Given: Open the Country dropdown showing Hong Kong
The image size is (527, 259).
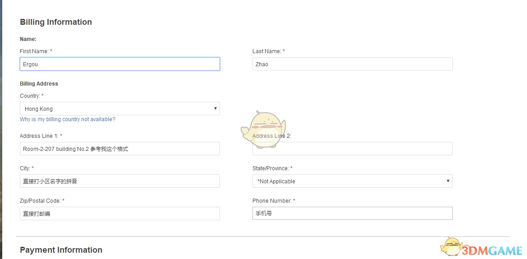Looking at the screenshot, I should pos(119,109).
